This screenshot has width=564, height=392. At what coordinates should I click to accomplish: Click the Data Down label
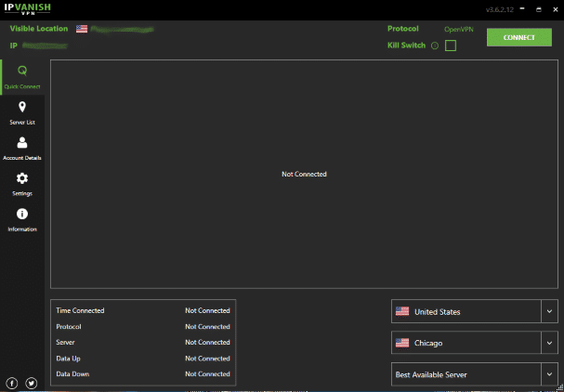pos(72,374)
